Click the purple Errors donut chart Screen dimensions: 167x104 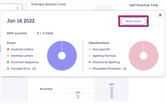[62, 56]
